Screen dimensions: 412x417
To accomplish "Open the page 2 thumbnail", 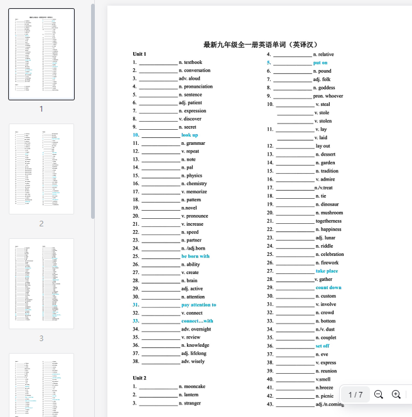I will 41,169.
